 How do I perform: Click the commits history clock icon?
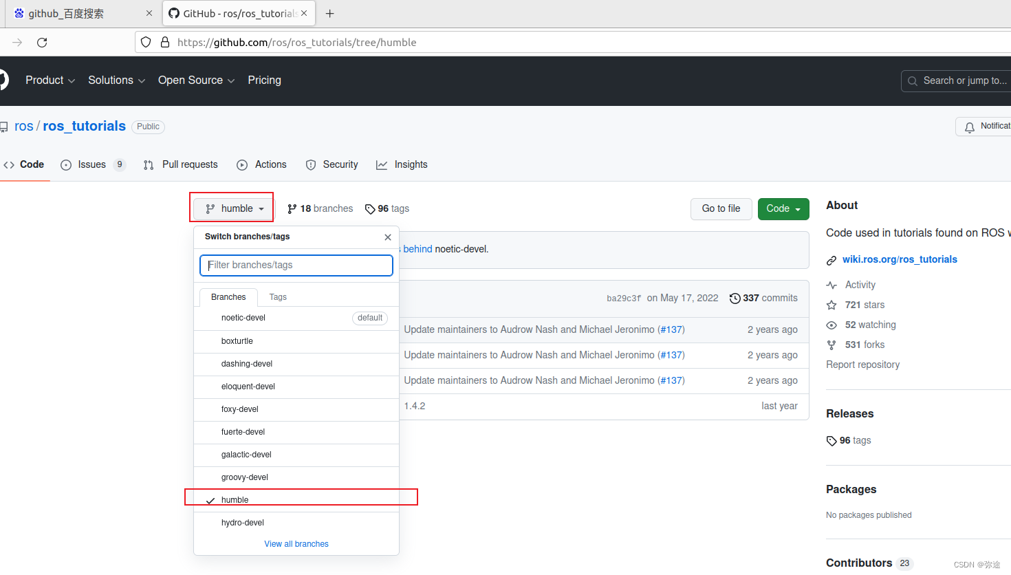pos(735,298)
